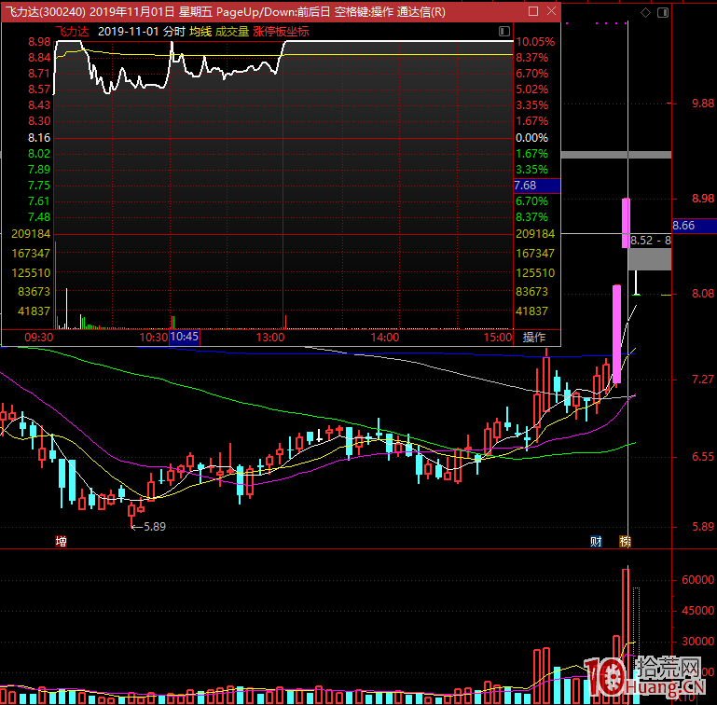Click the 0.00% baseline percentage label
717x705 pixels.
point(531,138)
